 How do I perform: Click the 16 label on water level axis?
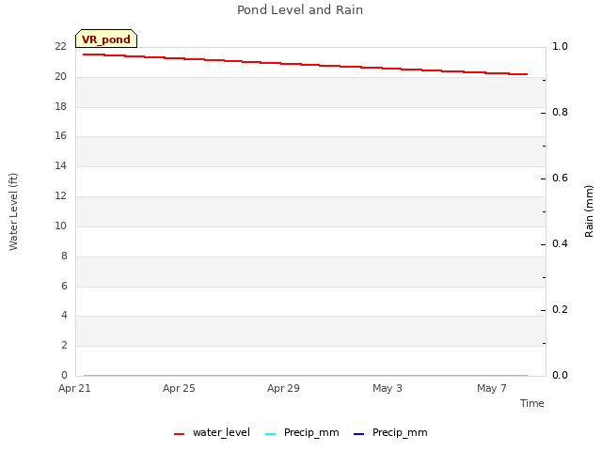click(x=60, y=135)
